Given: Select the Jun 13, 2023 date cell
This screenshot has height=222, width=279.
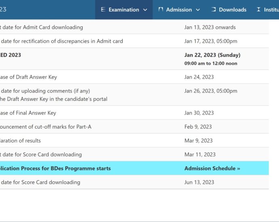Looking at the screenshot, I should tap(199, 182).
